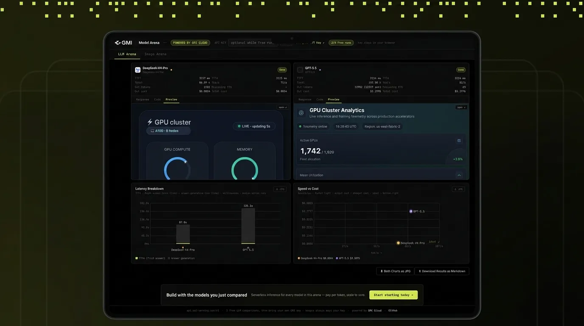
Task: Open the GitHub footer link
Action: (393, 311)
